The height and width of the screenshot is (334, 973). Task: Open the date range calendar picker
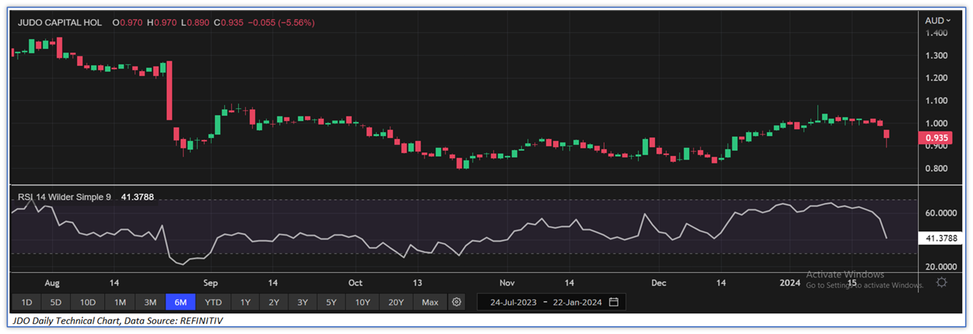click(614, 302)
